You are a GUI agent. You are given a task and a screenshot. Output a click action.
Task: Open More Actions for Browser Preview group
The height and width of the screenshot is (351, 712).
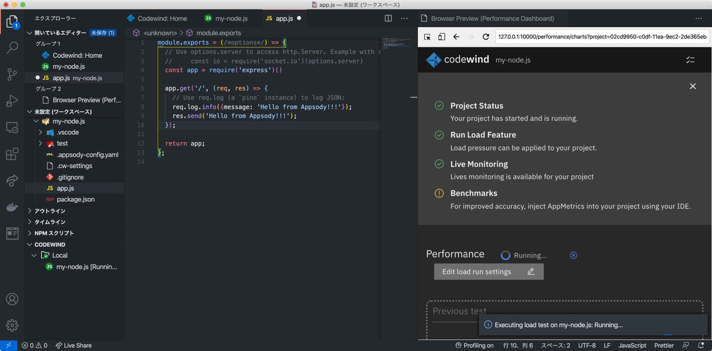pyautogui.click(x=699, y=18)
